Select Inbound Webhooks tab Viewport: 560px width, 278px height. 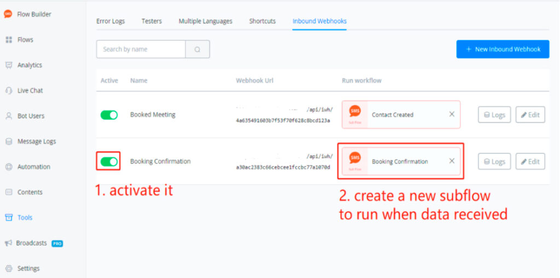tap(319, 21)
